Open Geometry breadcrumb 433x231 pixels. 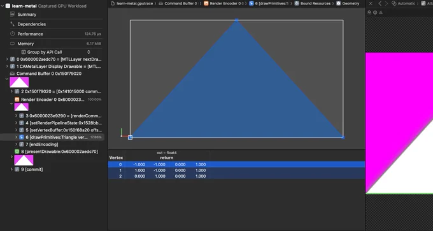pyautogui.click(x=348, y=3)
